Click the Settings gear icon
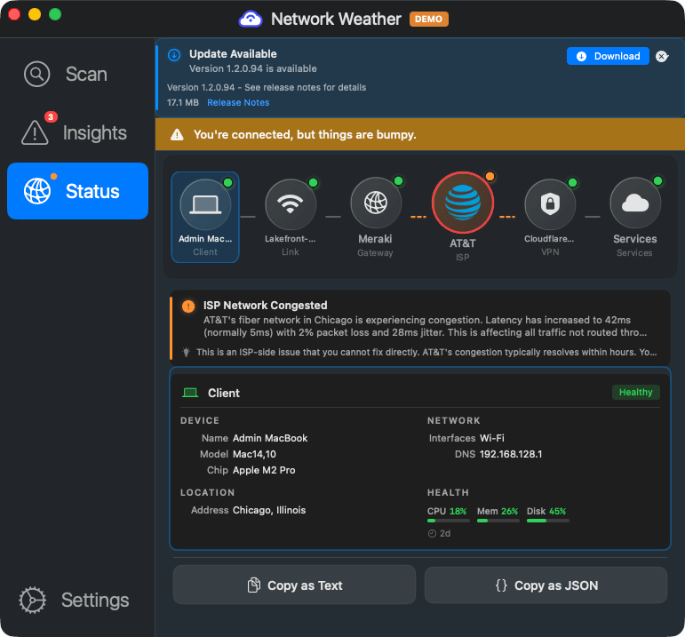 pyautogui.click(x=32, y=600)
